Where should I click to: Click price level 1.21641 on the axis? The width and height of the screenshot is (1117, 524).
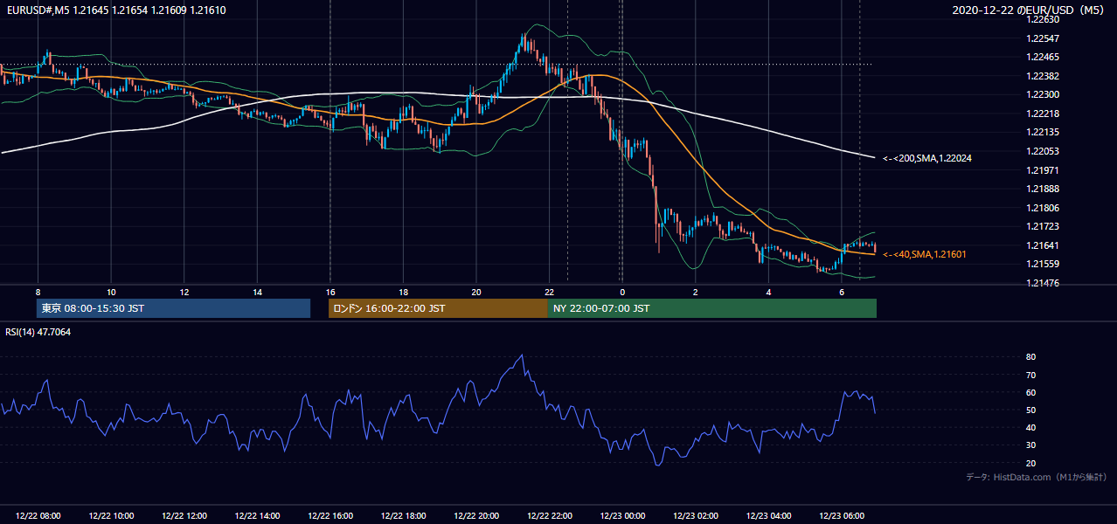point(1044,245)
